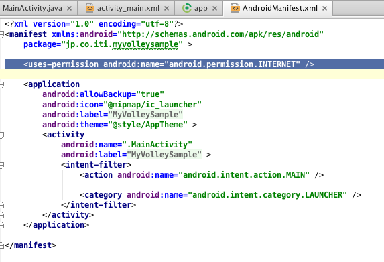Close the app tab
Screen dimensions: 384x262
[x=214, y=9]
